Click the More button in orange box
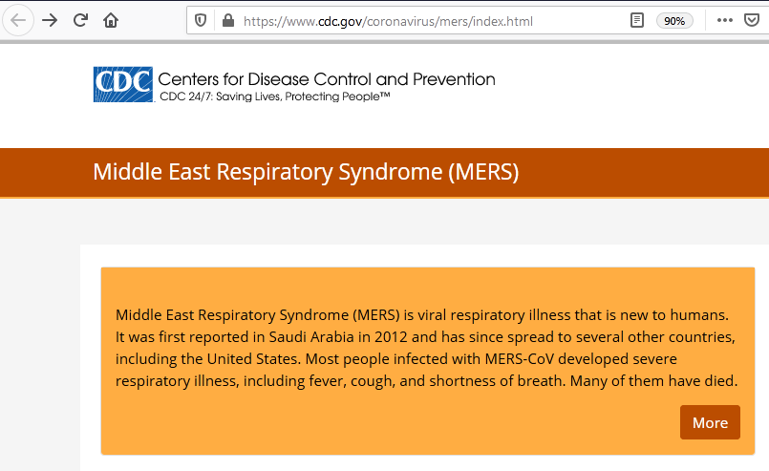 [x=710, y=422]
